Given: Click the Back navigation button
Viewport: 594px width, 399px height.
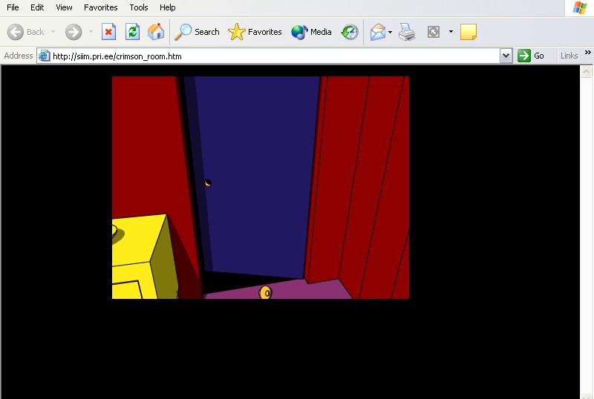Looking at the screenshot, I should pyautogui.click(x=25, y=32).
